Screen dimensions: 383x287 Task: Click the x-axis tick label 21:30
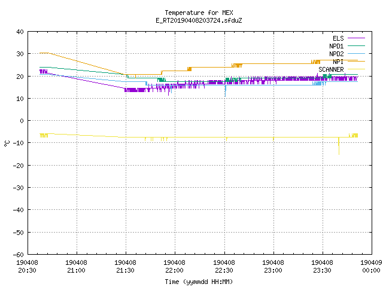[x=125, y=270]
